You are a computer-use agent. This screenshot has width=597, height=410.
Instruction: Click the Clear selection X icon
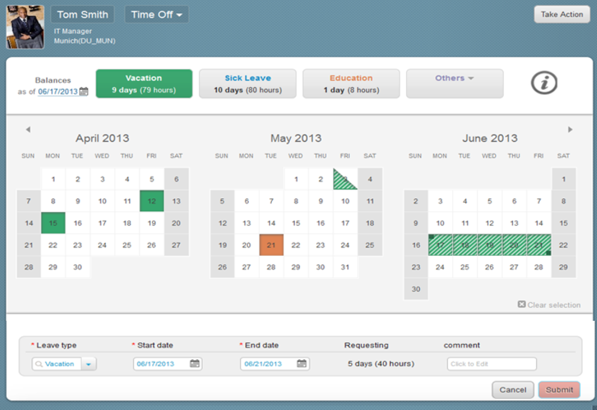click(521, 304)
